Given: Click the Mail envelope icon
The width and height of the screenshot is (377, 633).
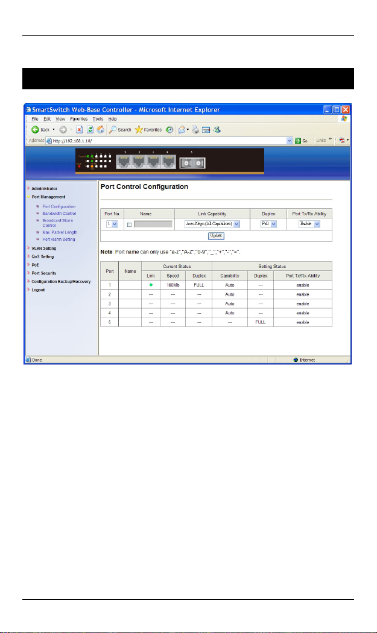Looking at the screenshot, I should coord(182,130).
